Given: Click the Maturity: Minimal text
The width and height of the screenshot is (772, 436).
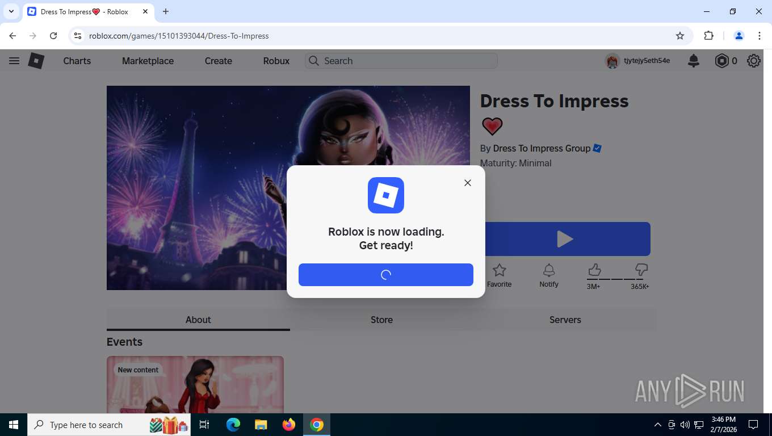Looking at the screenshot, I should (515, 163).
